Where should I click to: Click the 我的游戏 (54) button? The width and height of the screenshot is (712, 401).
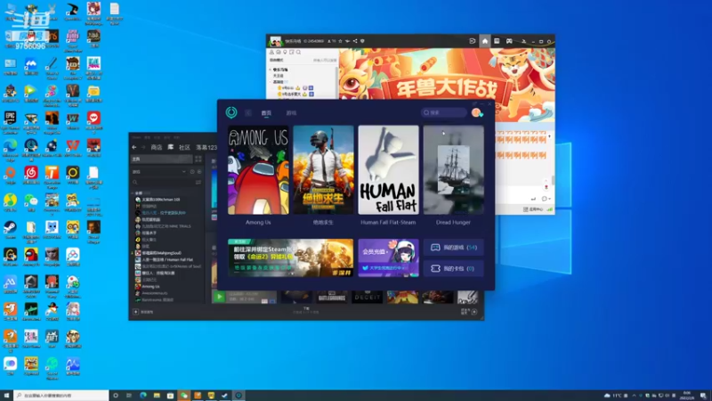[453, 248]
